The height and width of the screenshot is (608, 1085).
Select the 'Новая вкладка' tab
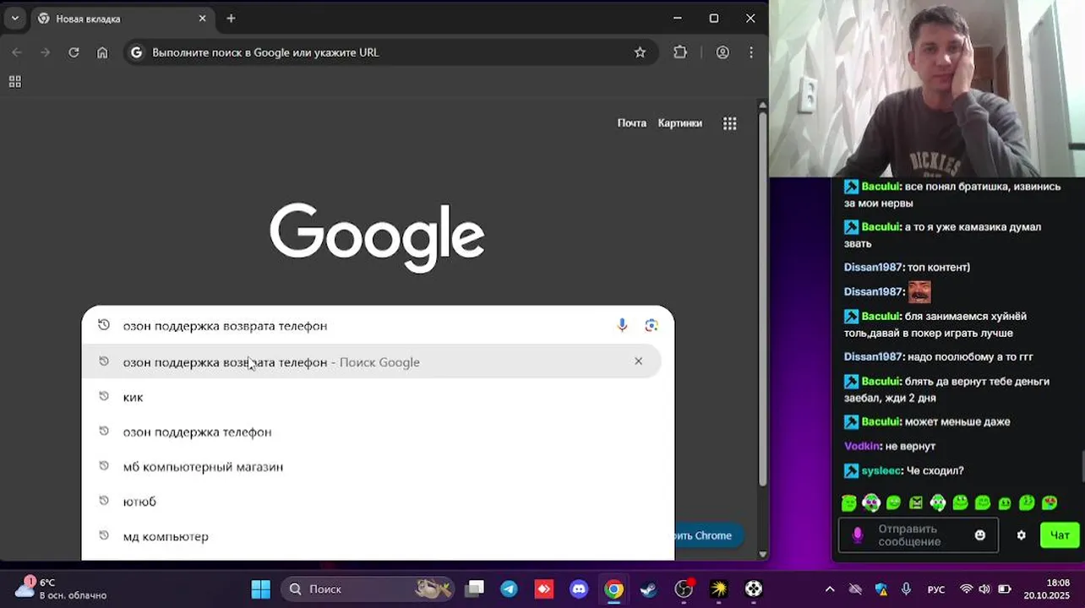[x=123, y=19]
